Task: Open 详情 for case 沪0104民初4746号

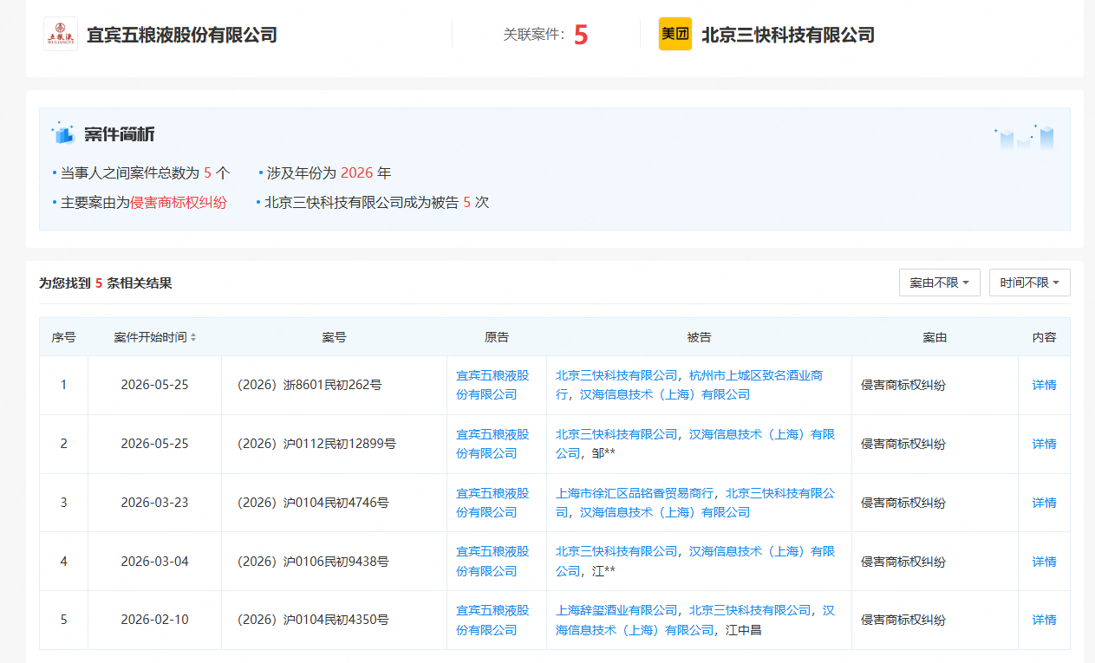Action: point(1044,503)
